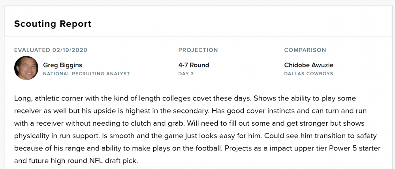The width and height of the screenshot is (395, 169).
Task: Click the Evaluated 02/19/2020 date label
Action: [x=51, y=50]
